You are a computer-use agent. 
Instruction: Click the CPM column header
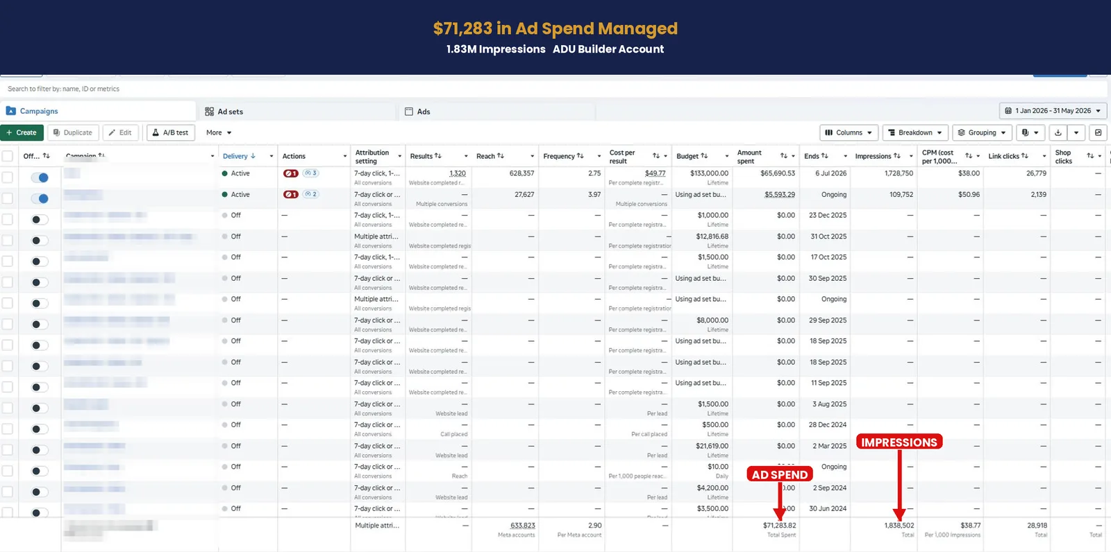[939, 157]
